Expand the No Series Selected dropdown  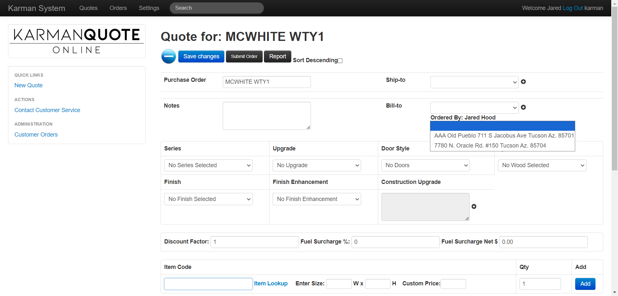pos(208,165)
